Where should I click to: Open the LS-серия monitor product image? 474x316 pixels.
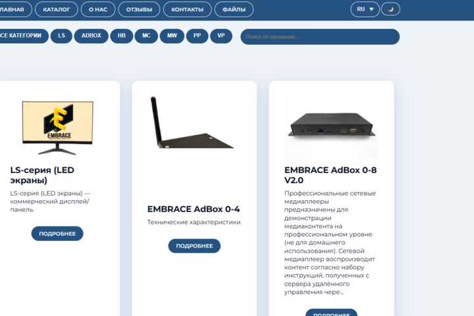[57, 128]
